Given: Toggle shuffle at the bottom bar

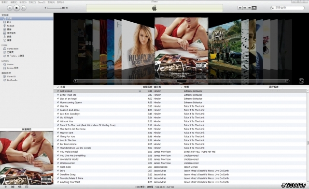Looking at the screenshot, I should coord(13,187).
